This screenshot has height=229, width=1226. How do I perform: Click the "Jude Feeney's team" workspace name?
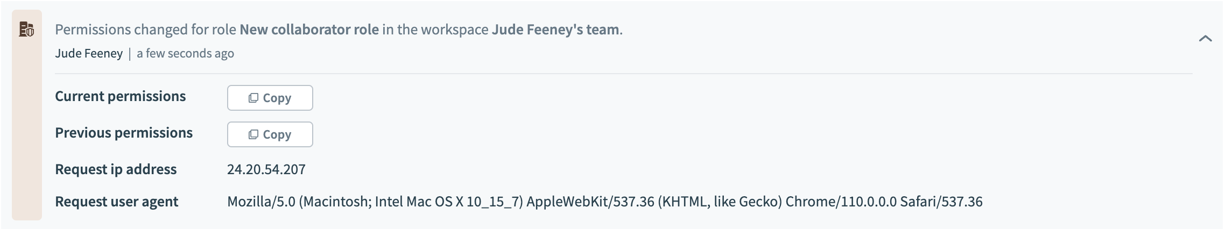(555, 30)
